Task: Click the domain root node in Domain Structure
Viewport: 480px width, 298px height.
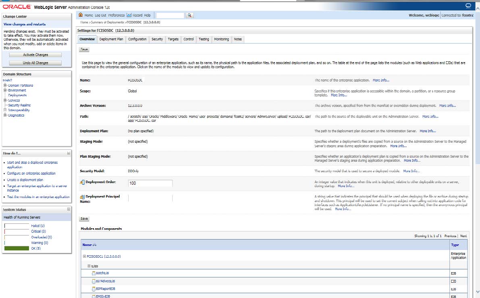Action: (7, 80)
